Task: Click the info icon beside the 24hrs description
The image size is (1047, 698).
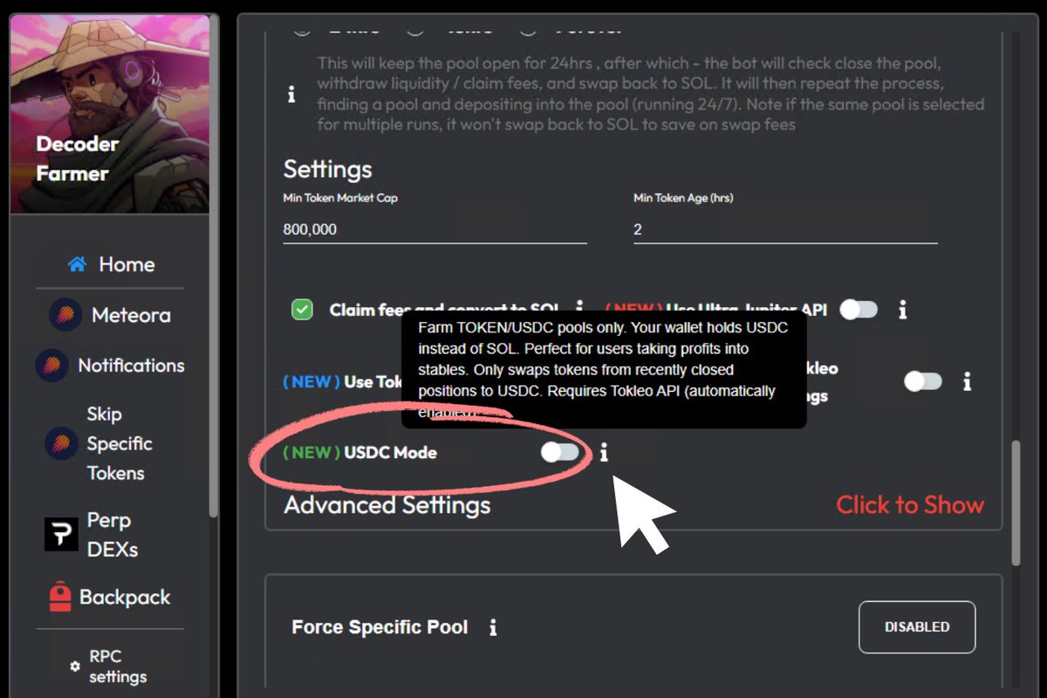Action: (x=291, y=95)
